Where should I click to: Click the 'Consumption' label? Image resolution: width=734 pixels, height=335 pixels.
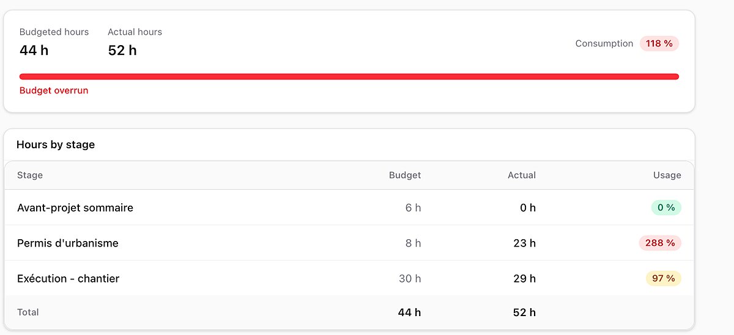[x=604, y=43]
